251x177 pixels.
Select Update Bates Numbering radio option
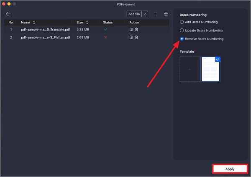point(182,30)
